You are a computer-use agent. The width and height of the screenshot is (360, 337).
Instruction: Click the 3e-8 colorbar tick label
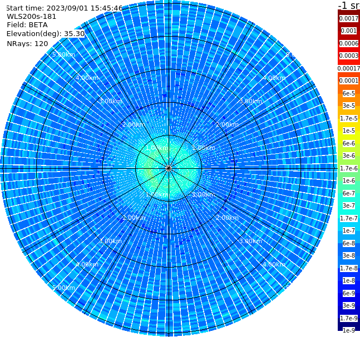pos(349,255)
